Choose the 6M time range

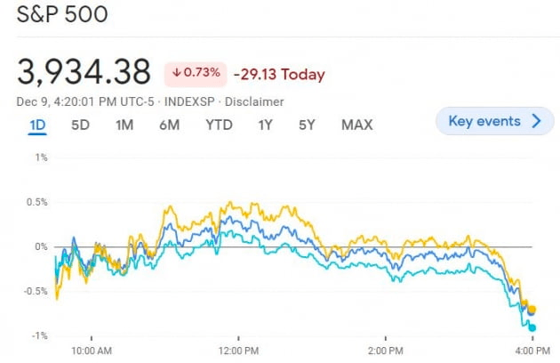click(x=169, y=125)
